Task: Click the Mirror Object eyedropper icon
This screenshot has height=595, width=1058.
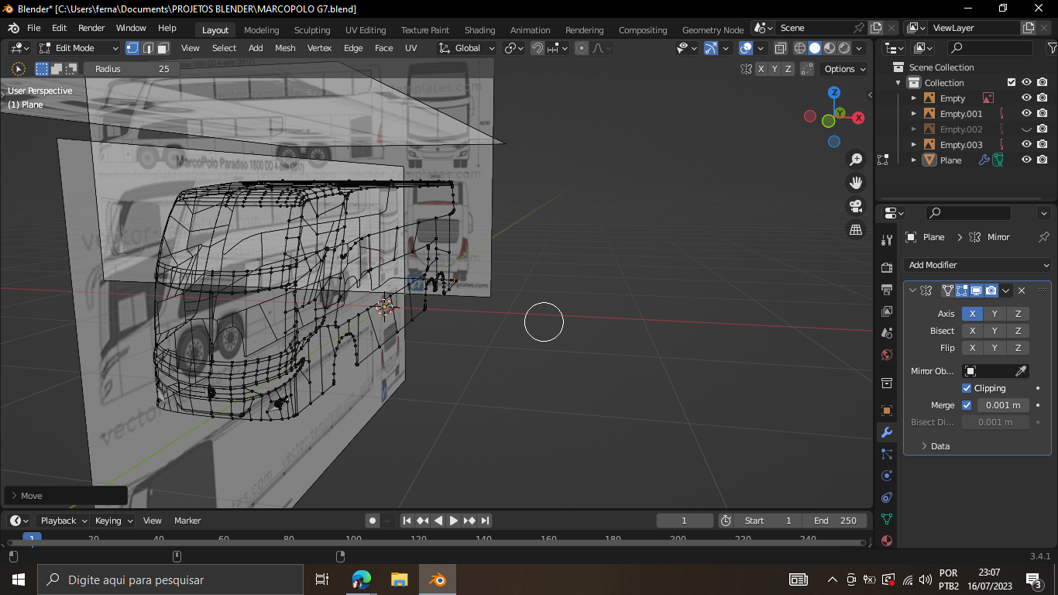Action: click(1021, 371)
